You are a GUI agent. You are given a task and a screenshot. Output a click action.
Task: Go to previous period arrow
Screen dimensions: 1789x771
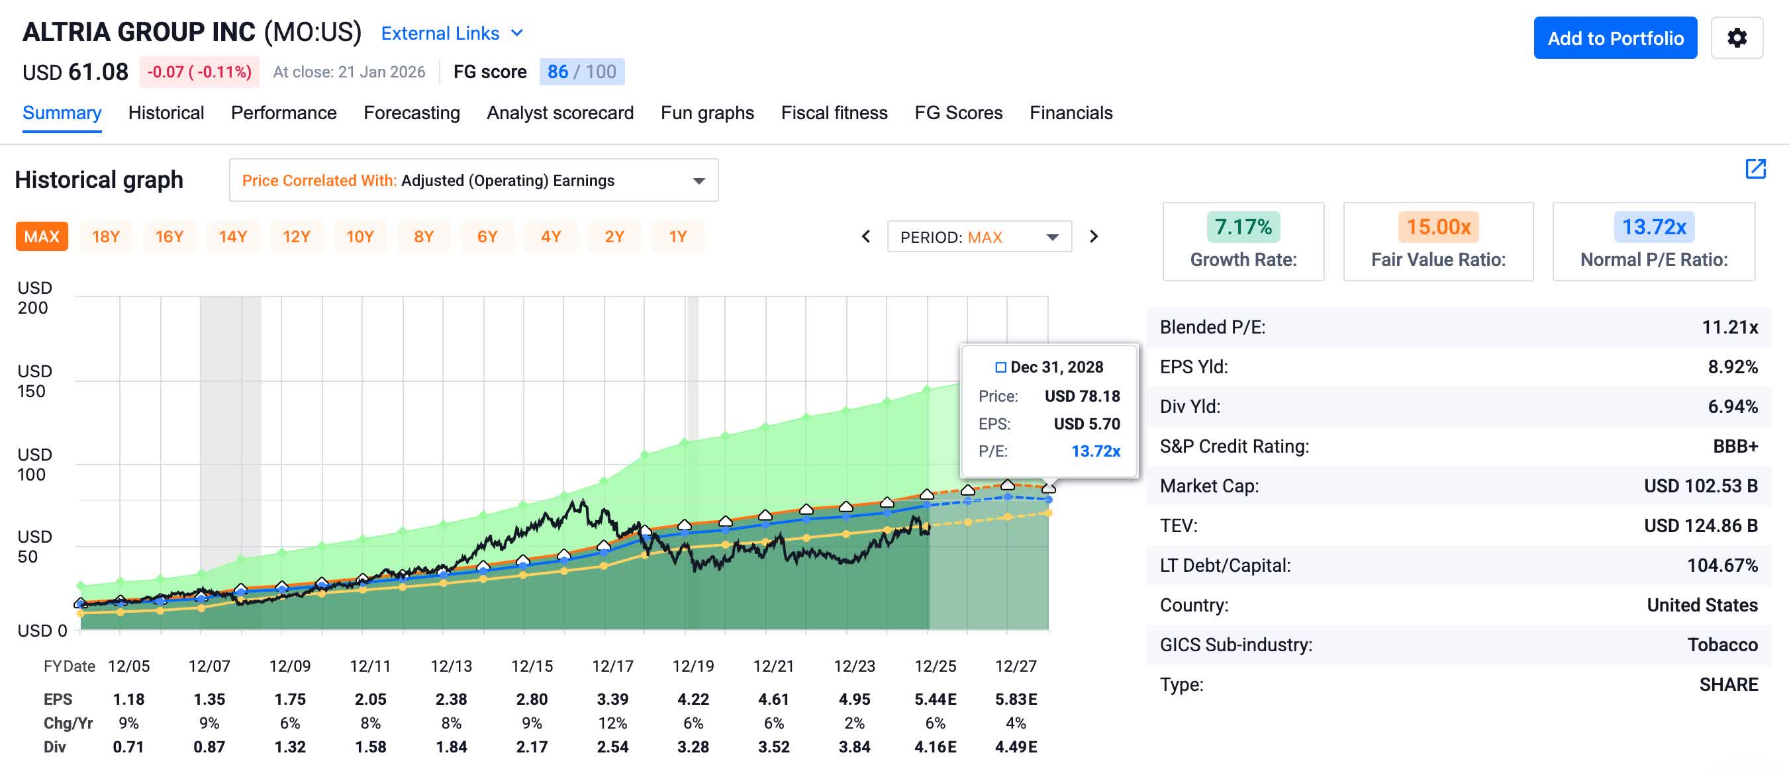pyautogui.click(x=865, y=237)
